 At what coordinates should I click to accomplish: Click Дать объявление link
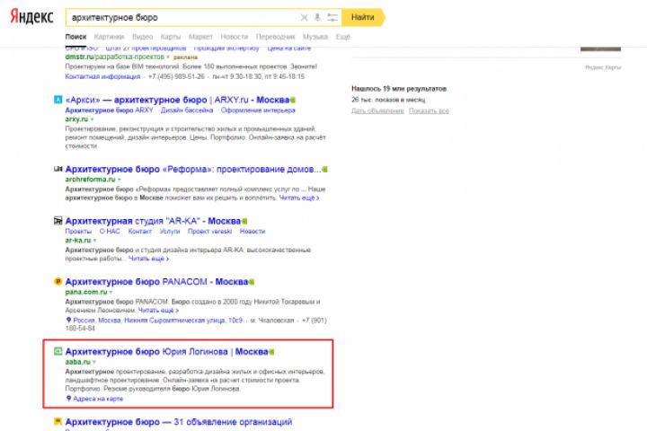pyautogui.click(x=377, y=110)
